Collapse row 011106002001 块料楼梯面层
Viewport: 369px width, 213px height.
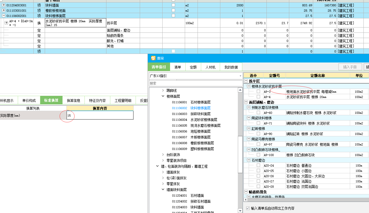coord(4,16)
